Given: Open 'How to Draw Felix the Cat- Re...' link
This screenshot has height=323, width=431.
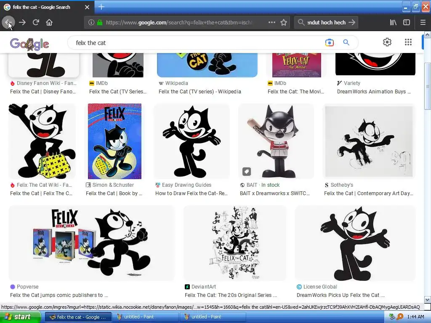Looking at the screenshot, I should tap(192, 193).
